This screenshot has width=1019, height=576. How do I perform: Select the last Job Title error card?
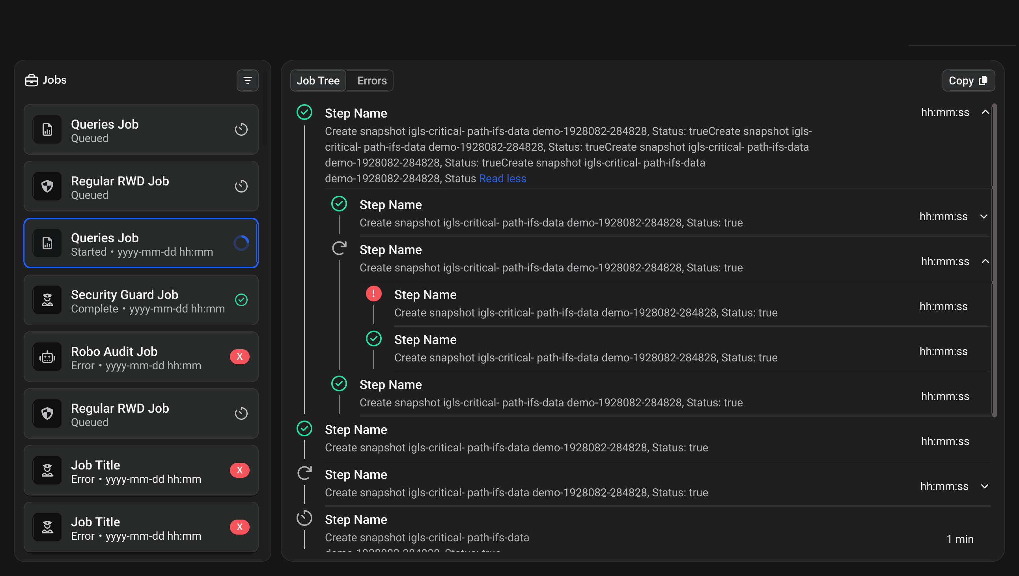click(141, 527)
